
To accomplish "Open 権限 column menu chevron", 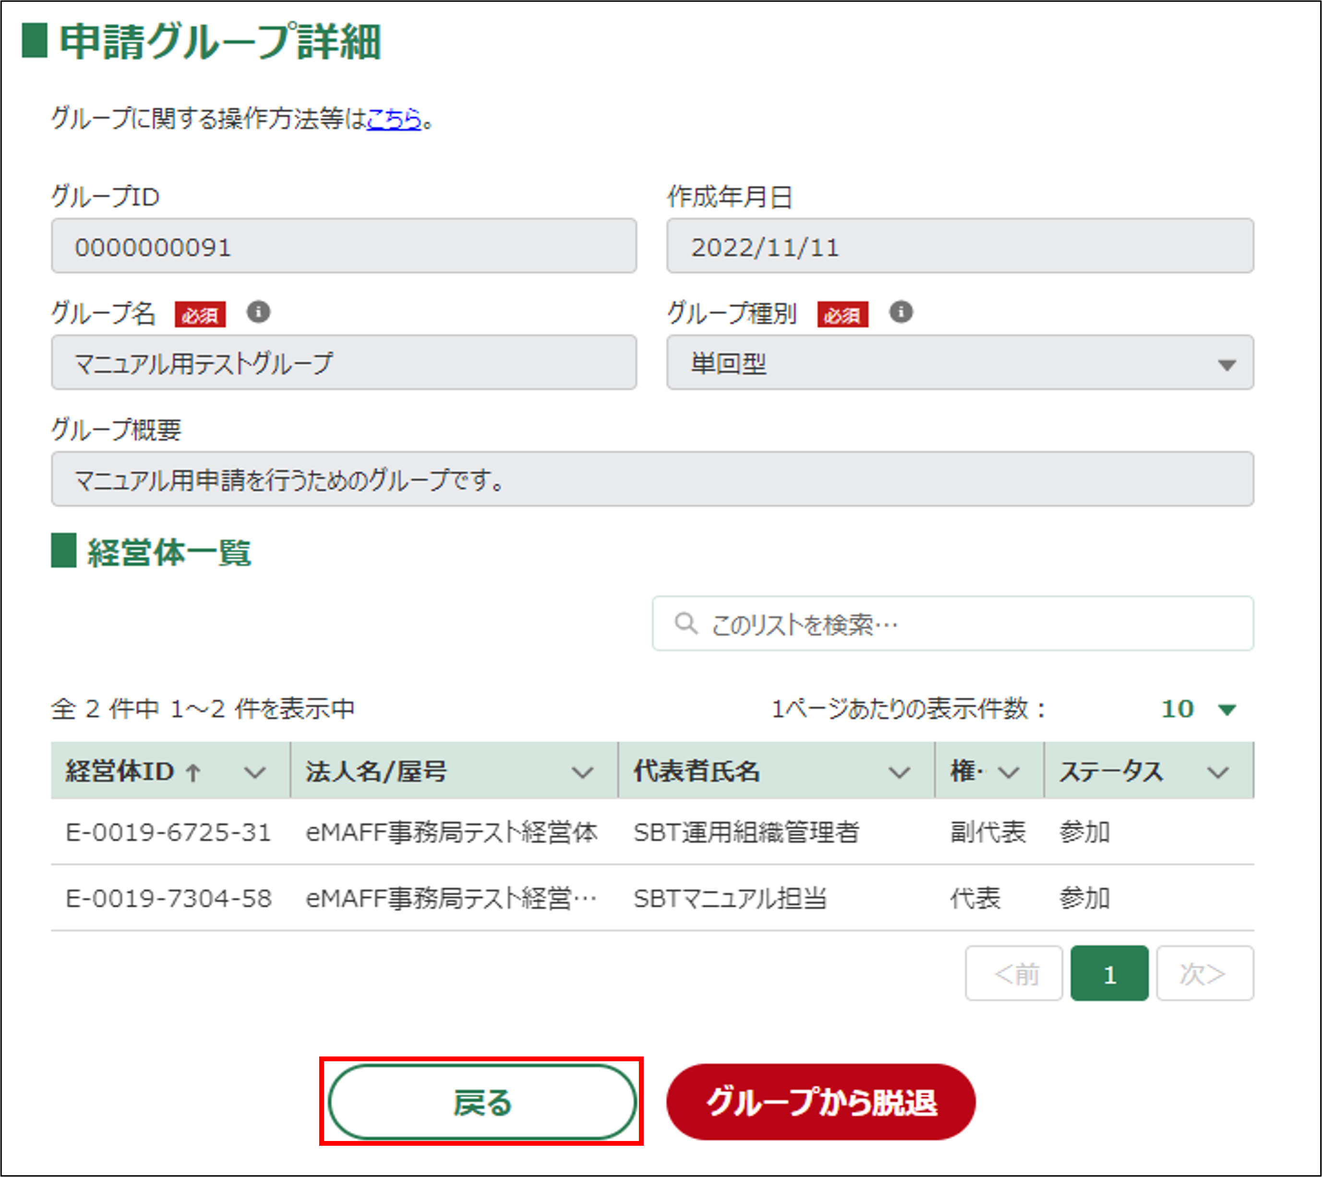I will coord(1009,772).
